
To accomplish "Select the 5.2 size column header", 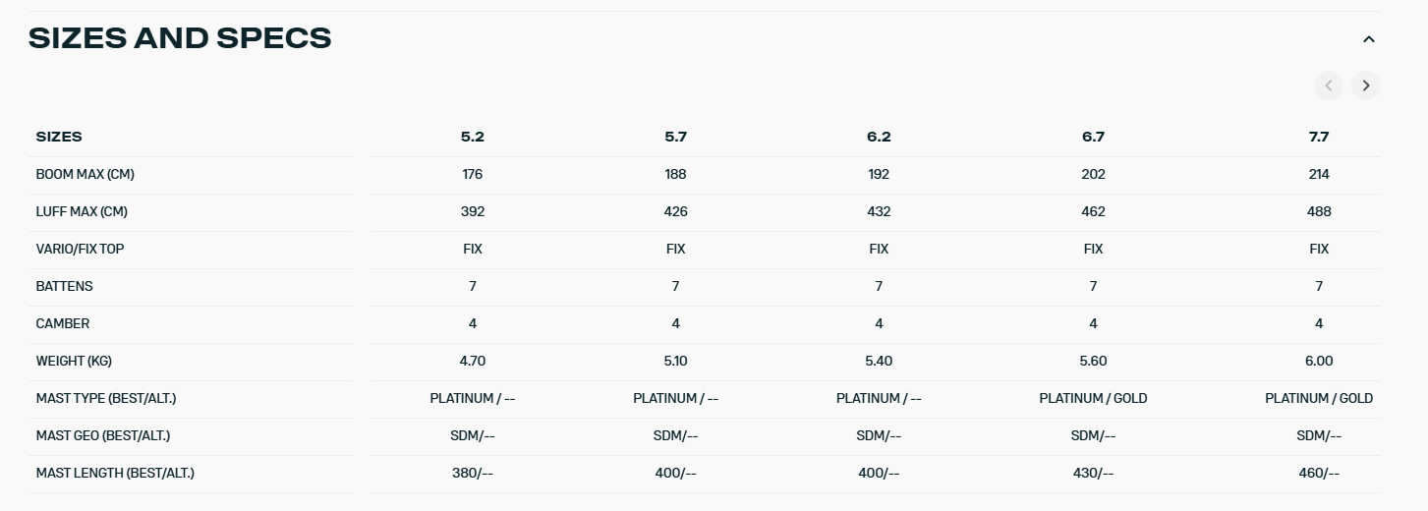I will [473, 137].
